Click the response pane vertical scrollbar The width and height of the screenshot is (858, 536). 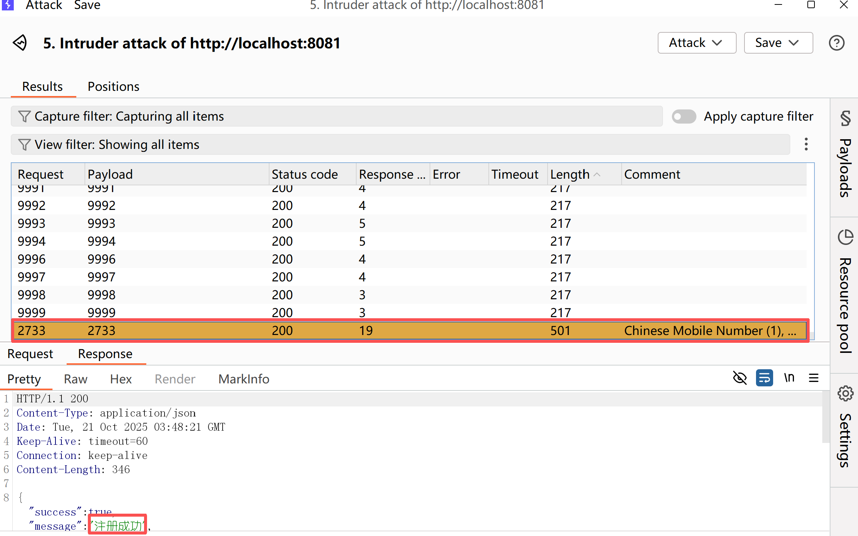(826, 417)
